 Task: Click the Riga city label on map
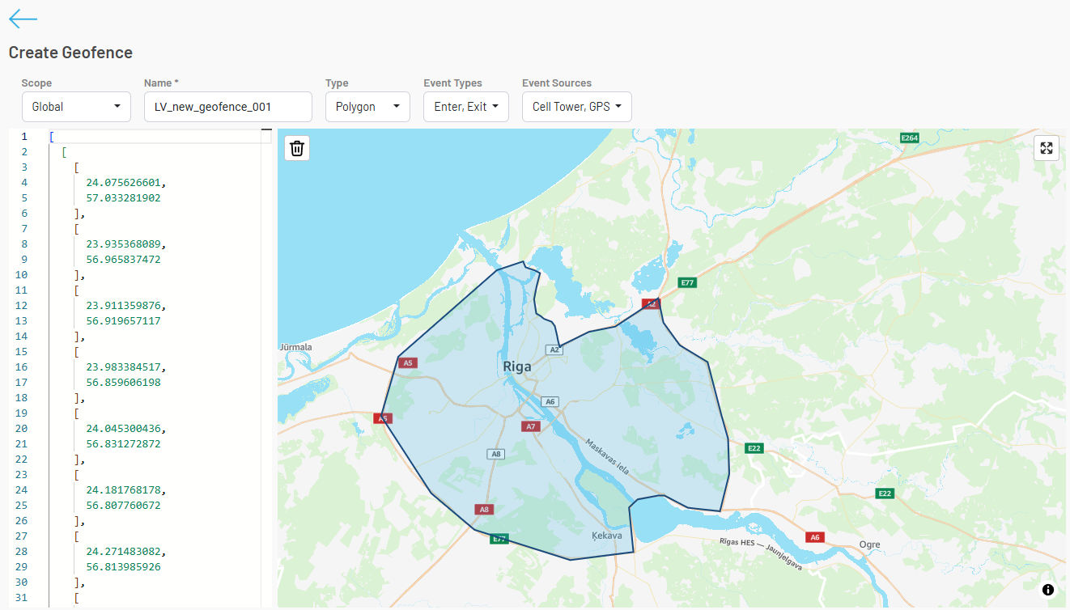(x=518, y=366)
